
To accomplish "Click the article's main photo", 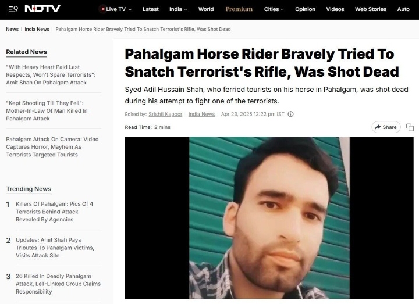I will click(269, 217).
